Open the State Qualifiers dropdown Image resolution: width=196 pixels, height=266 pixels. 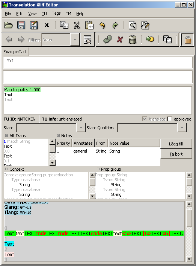[182, 128]
